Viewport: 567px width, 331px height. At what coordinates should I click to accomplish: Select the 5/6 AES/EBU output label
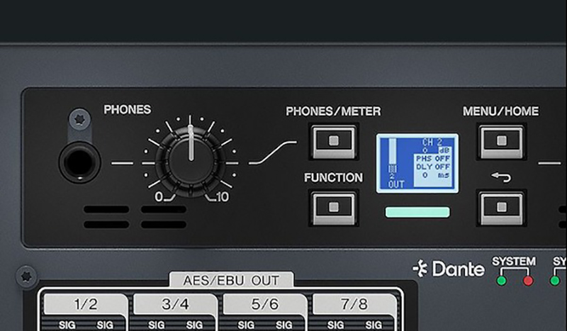click(264, 304)
